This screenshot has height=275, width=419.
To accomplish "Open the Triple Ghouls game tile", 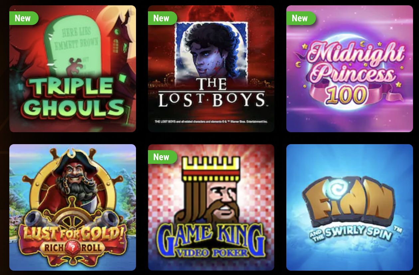I will coord(72,69).
